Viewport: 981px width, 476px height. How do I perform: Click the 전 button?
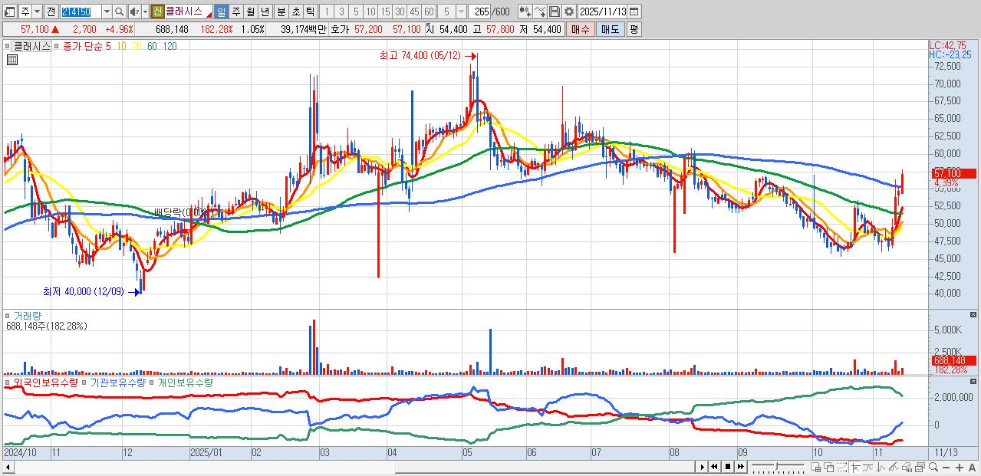coord(51,11)
